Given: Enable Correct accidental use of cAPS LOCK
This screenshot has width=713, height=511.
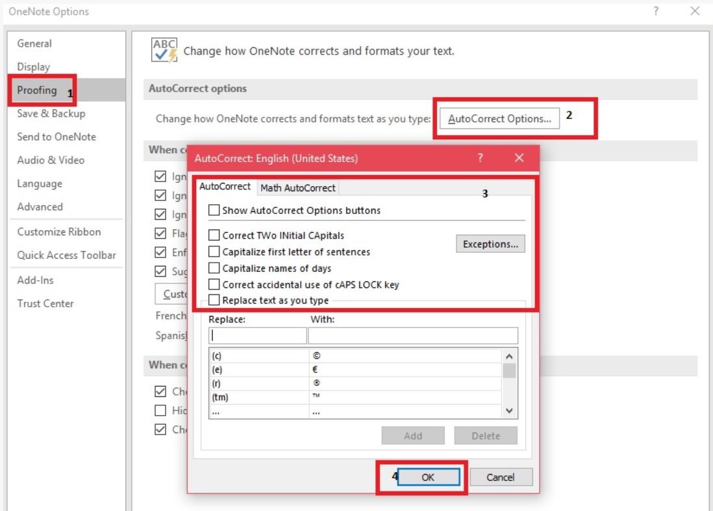Looking at the screenshot, I should click(x=214, y=284).
